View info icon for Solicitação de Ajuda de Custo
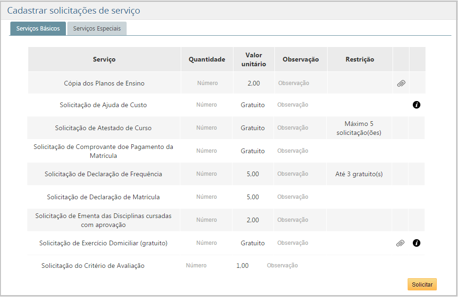 417,105
